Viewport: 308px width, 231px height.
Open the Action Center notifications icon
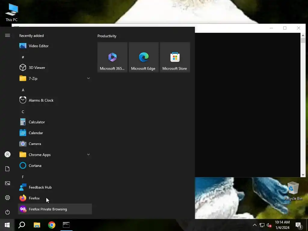298,225
